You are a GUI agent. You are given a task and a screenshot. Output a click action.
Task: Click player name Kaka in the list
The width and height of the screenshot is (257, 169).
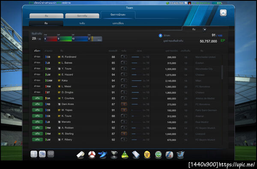point(64,80)
